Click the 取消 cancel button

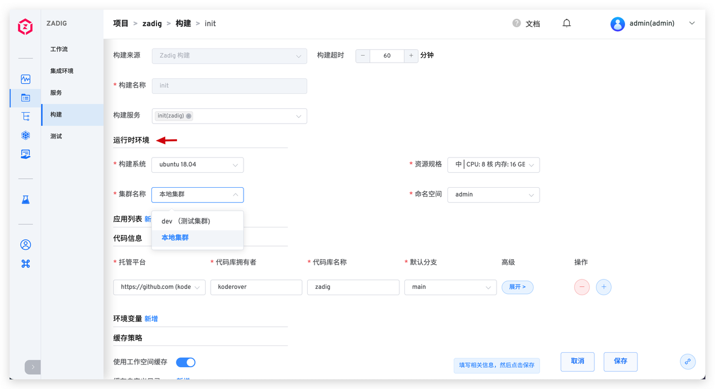(578, 362)
